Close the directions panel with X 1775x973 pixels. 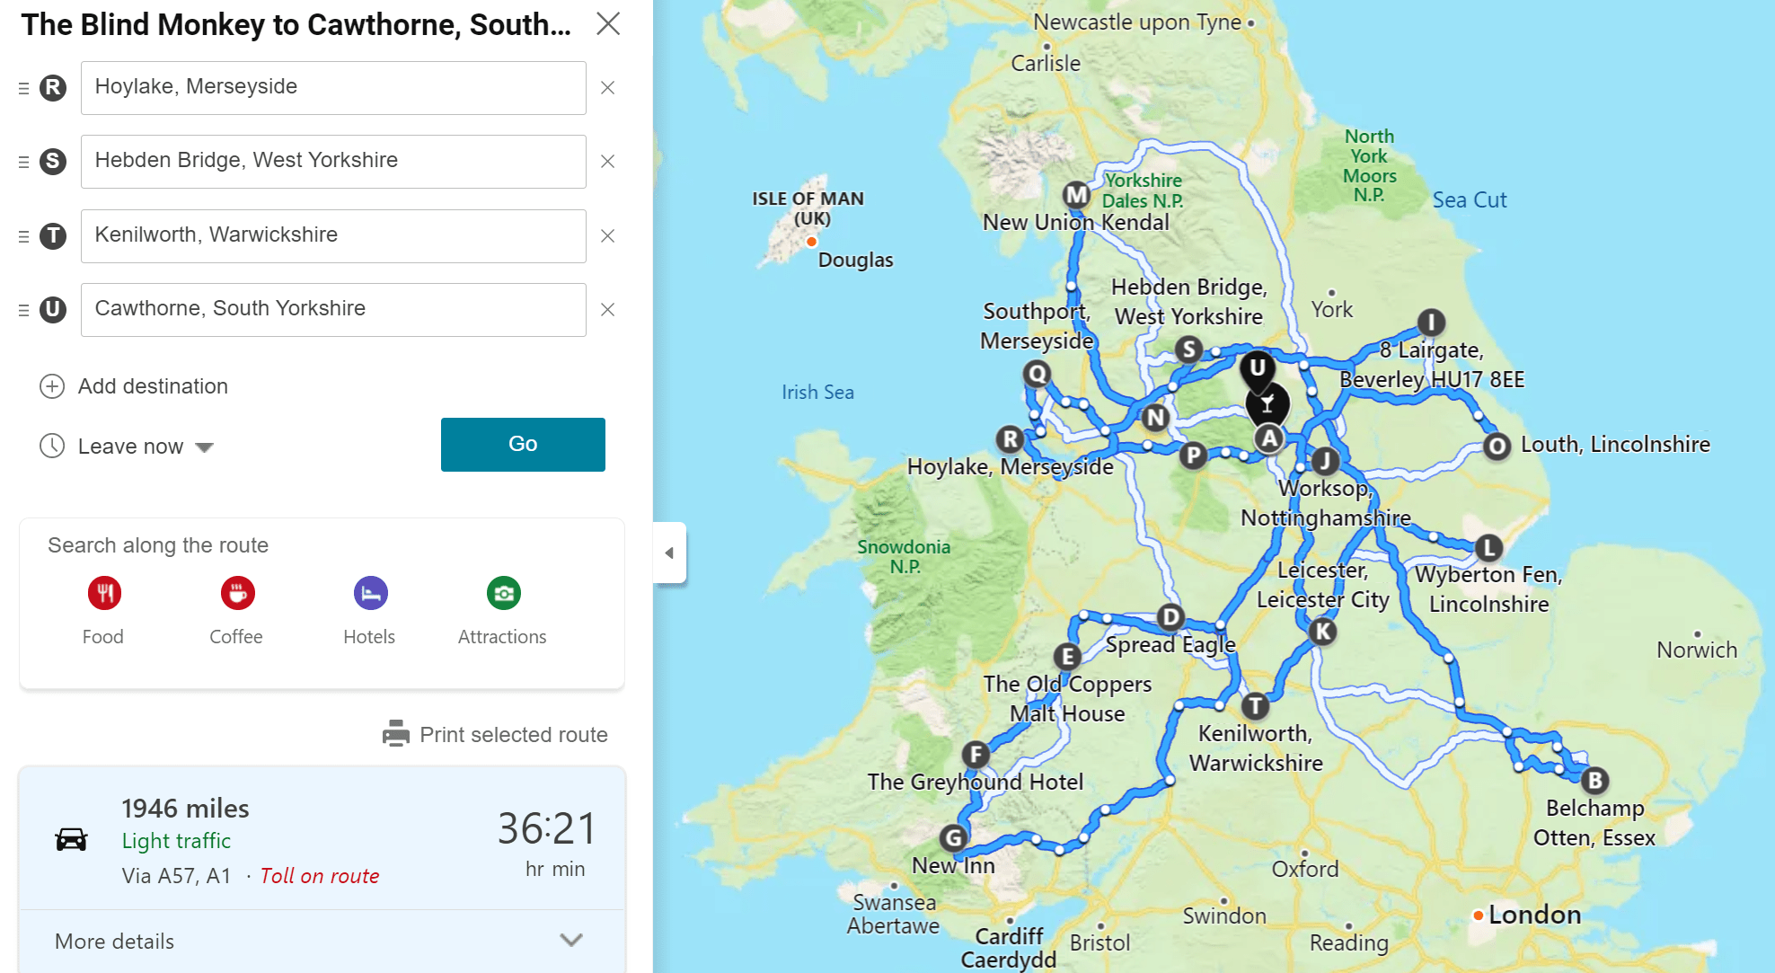608,24
